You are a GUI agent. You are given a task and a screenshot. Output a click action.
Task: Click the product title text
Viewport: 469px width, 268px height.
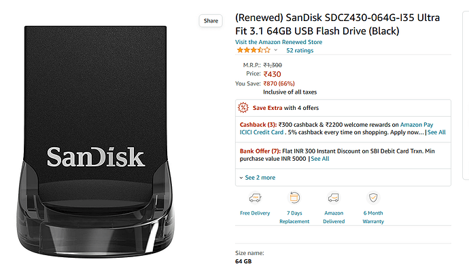tap(337, 24)
